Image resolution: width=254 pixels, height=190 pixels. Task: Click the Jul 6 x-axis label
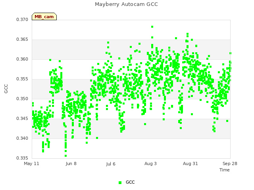point(111,164)
